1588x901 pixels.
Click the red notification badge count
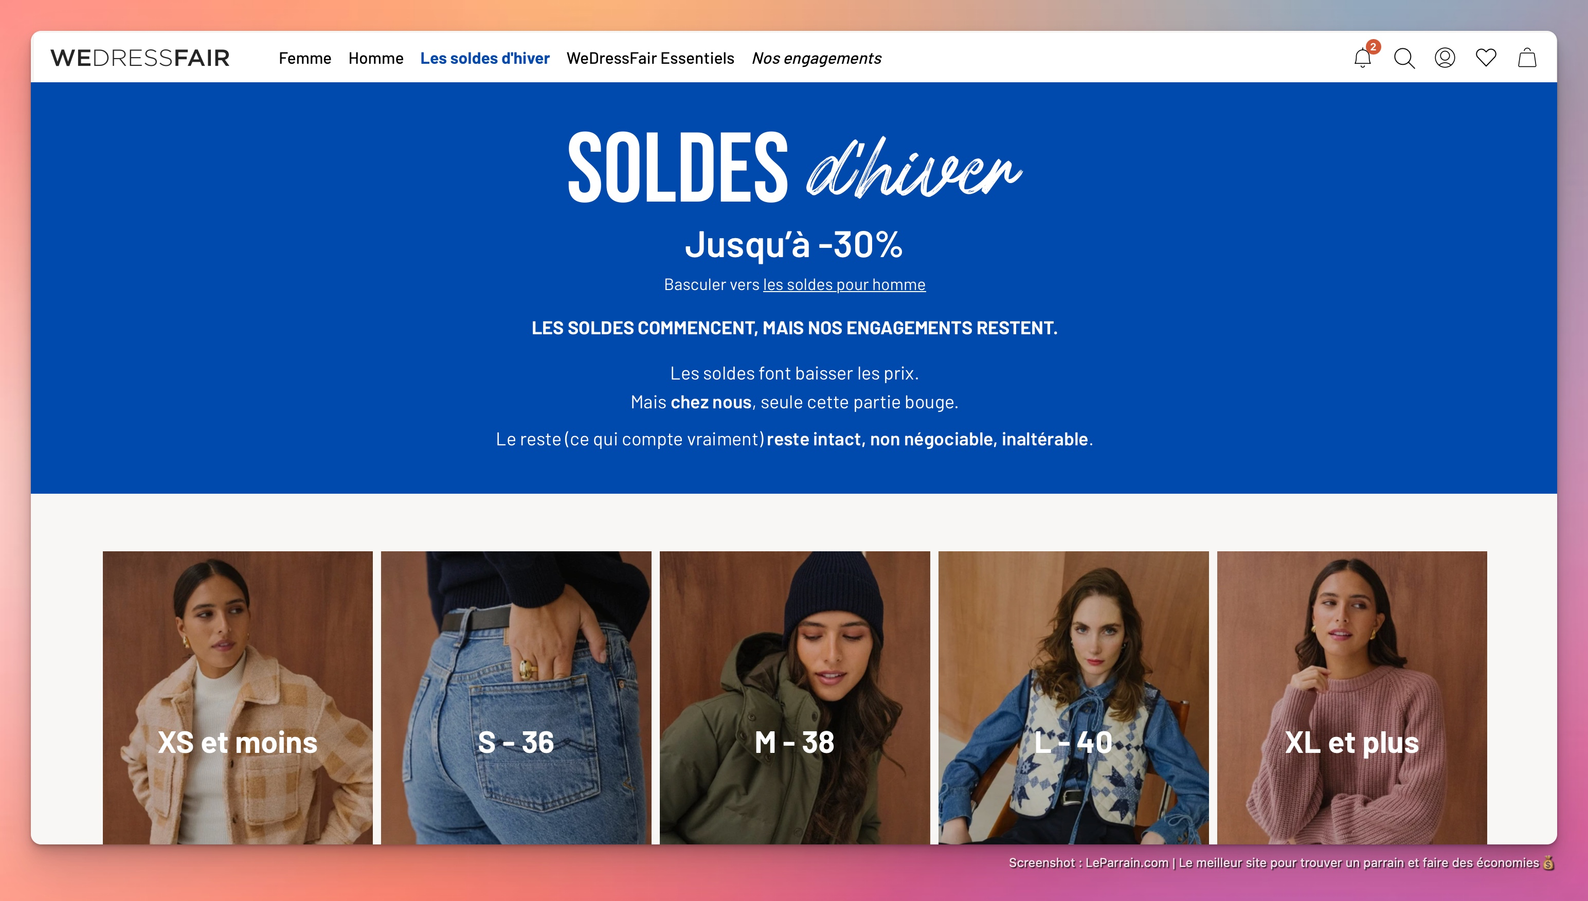coord(1373,47)
